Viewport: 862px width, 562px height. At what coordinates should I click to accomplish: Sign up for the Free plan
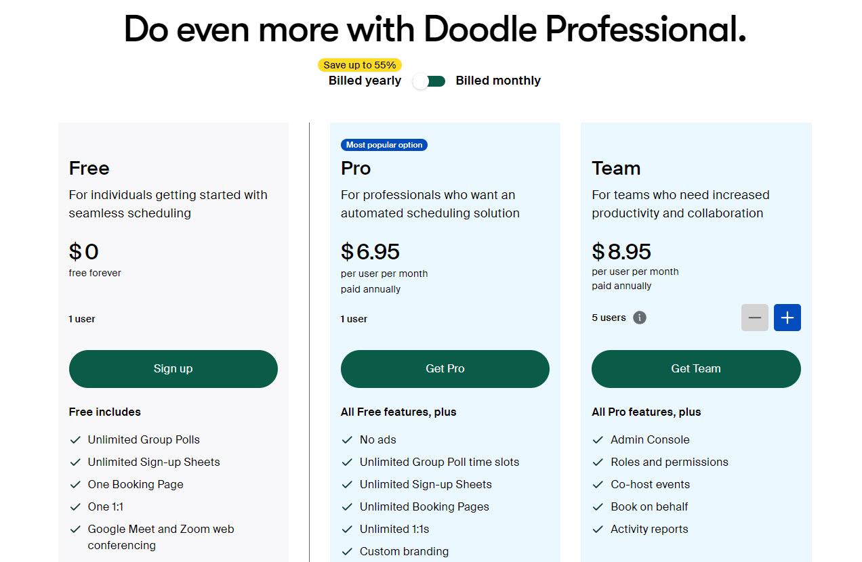coord(173,368)
